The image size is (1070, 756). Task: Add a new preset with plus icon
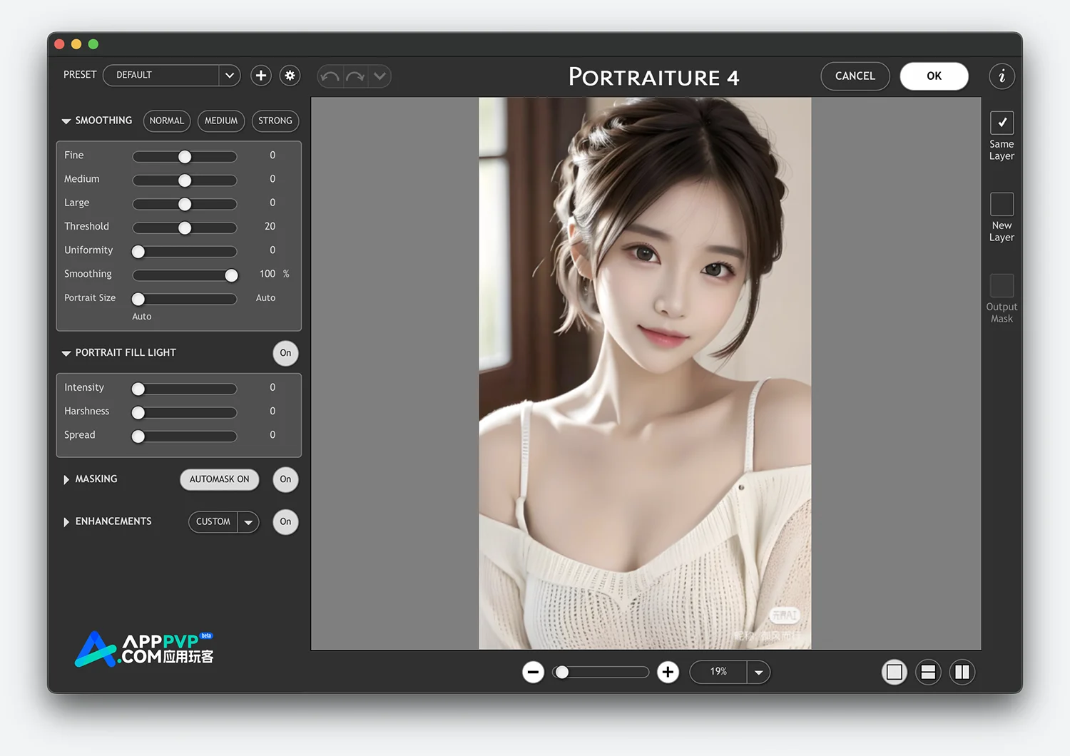[261, 76]
